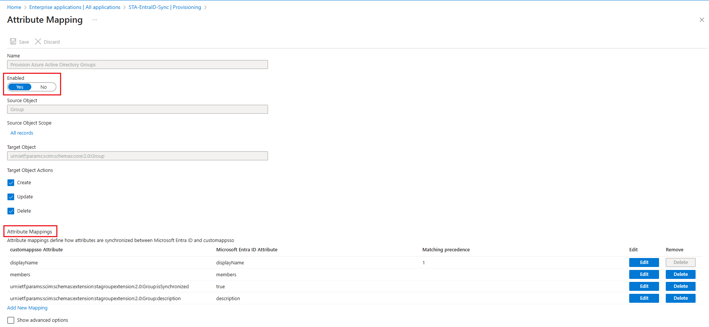This screenshot has height=327, width=709.
Task: Close the Attribute Mapping pane
Action: click(x=702, y=20)
